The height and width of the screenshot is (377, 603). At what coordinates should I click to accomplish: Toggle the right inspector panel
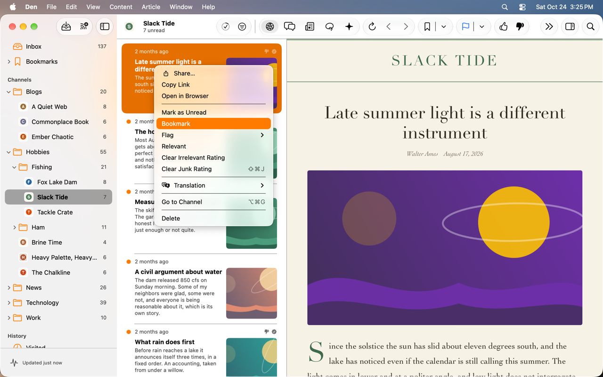click(x=570, y=27)
